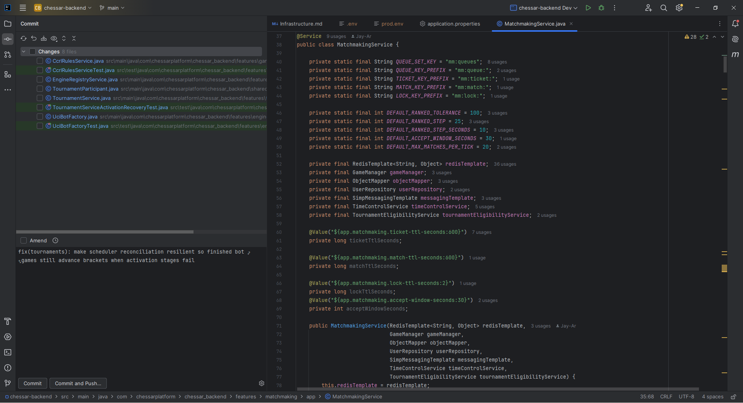Open the Commit tool window icon
This screenshot has width=743, height=403.
[x=8, y=39]
